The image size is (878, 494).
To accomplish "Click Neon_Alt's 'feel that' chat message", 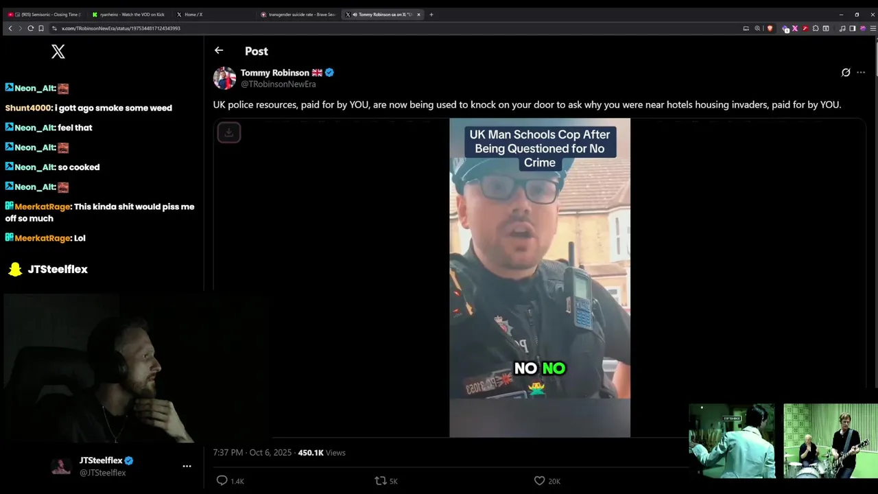I will click(x=49, y=128).
